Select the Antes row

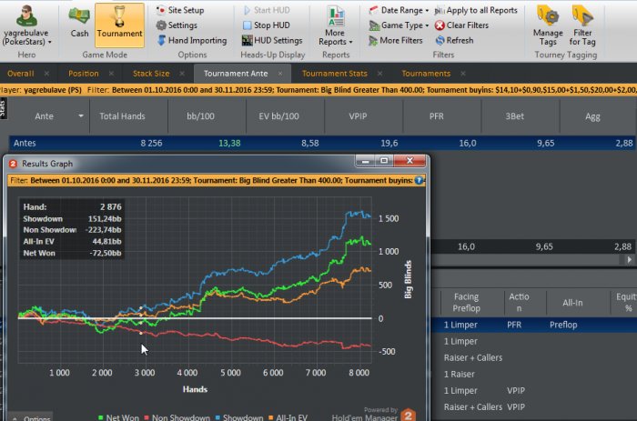point(322,143)
